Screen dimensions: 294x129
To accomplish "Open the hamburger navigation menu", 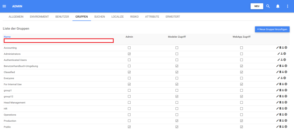I will point(4,6).
